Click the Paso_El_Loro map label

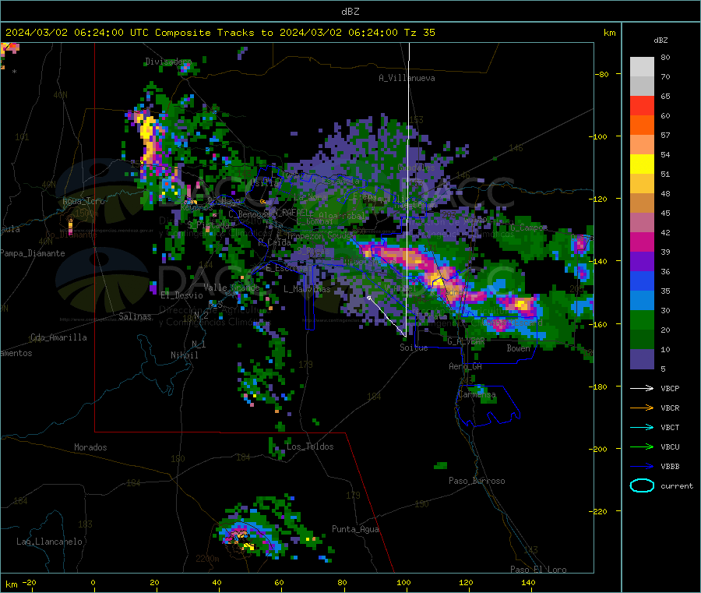pos(538,570)
